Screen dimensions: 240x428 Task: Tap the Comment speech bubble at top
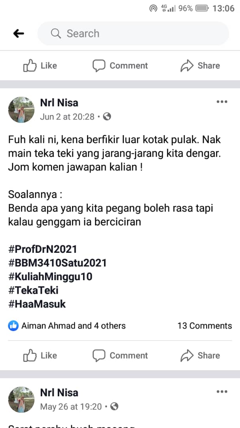pos(99,66)
